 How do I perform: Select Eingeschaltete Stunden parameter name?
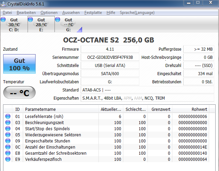tap(47, 141)
